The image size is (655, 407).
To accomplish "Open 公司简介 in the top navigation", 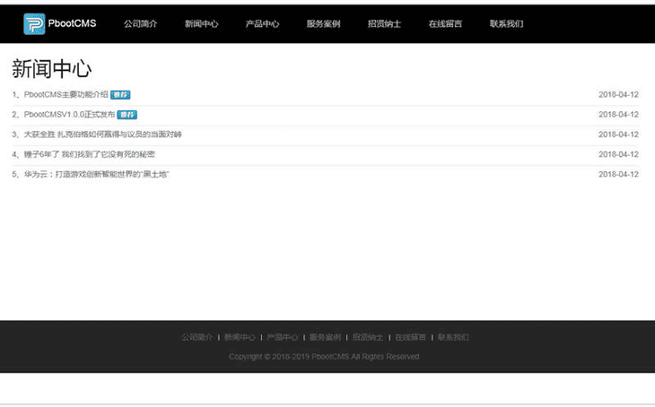I will pos(140,24).
